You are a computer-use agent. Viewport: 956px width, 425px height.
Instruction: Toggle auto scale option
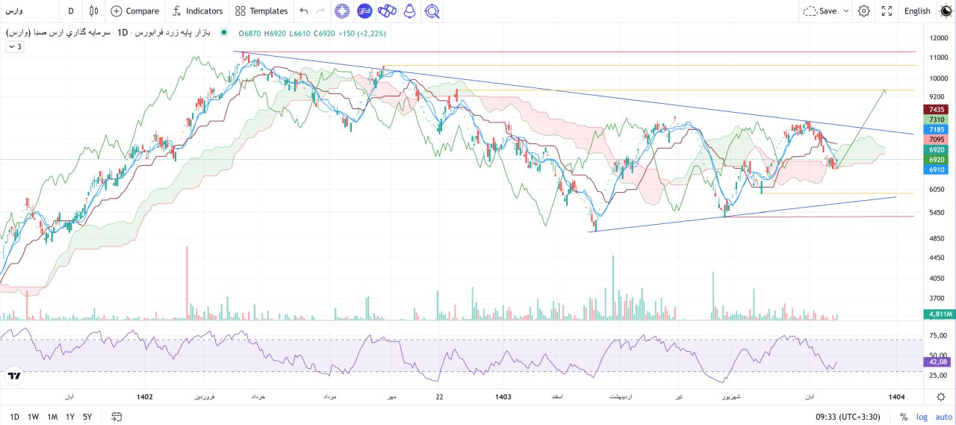pyautogui.click(x=943, y=417)
